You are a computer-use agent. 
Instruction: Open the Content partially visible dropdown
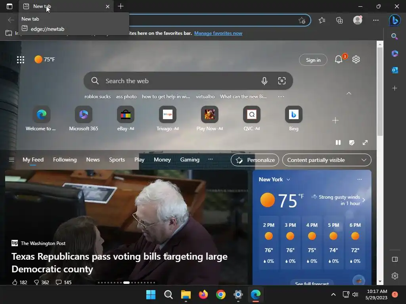coord(327,160)
